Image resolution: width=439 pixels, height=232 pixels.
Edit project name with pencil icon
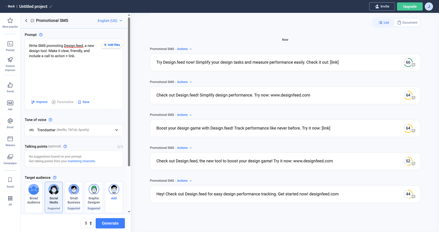pyautogui.click(x=51, y=7)
